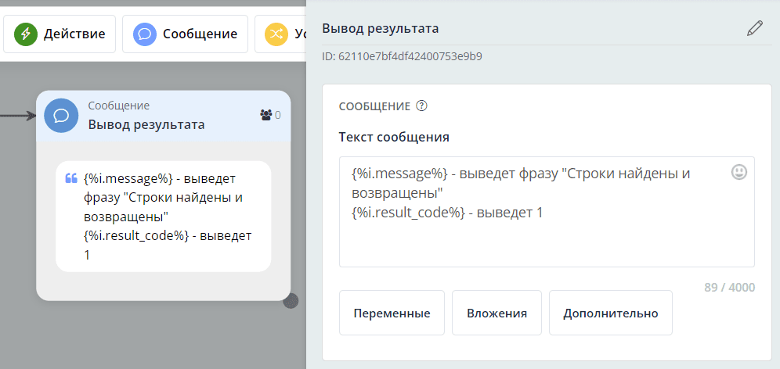780x369 pixels.
Task: Add a Сообщение block from the toolbar
Action: [x=185, y=34]
